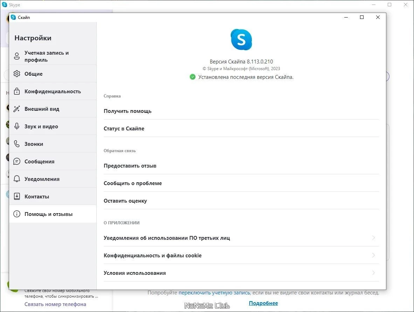
Task: Click the microphone icon for Звук и видео
Action: tap(16, 126)
